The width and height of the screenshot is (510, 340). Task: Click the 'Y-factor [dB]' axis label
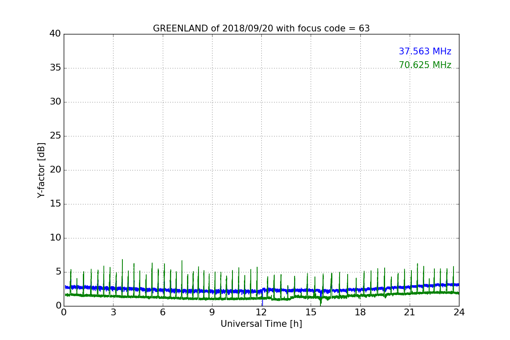tap(41, 170)
